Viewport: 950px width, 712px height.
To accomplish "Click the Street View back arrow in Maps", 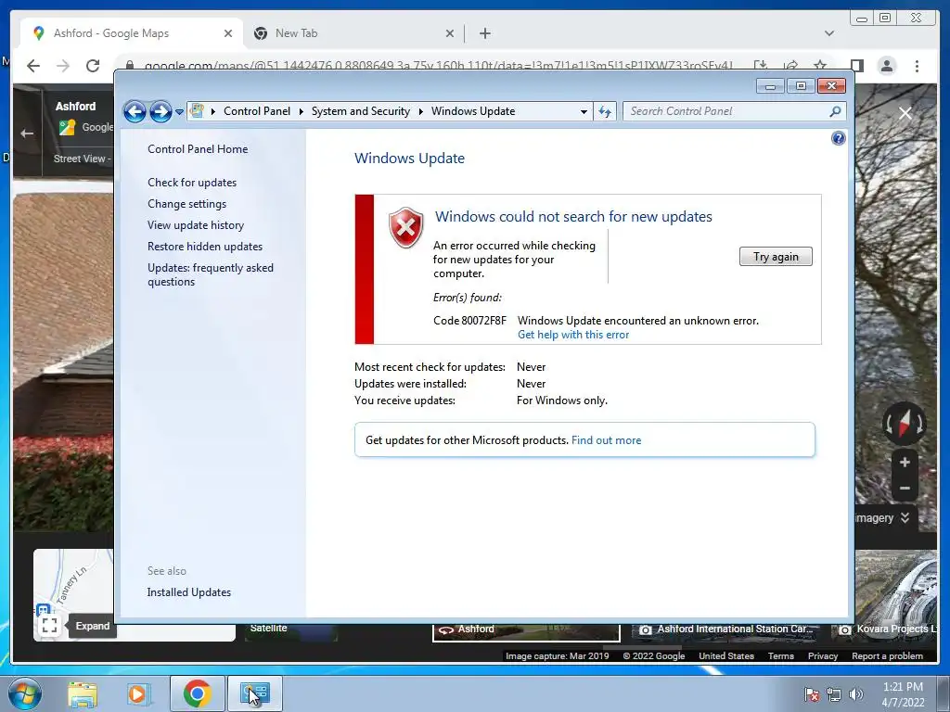I will 27,133.
